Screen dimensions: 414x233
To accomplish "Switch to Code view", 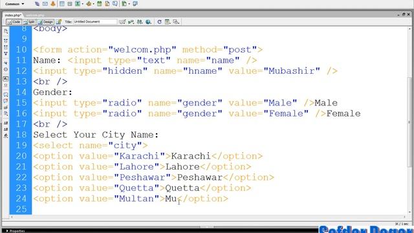I will click(14, 22).
